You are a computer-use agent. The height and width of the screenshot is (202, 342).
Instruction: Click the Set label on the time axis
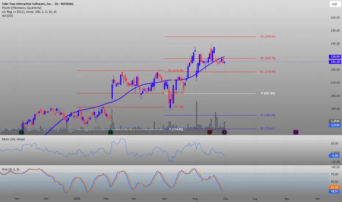pyautogui.click(x=317, y=199)
